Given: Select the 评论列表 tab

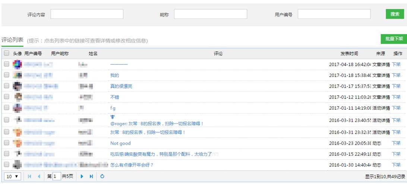Looking at the screenshot, I should pos(12,40).
